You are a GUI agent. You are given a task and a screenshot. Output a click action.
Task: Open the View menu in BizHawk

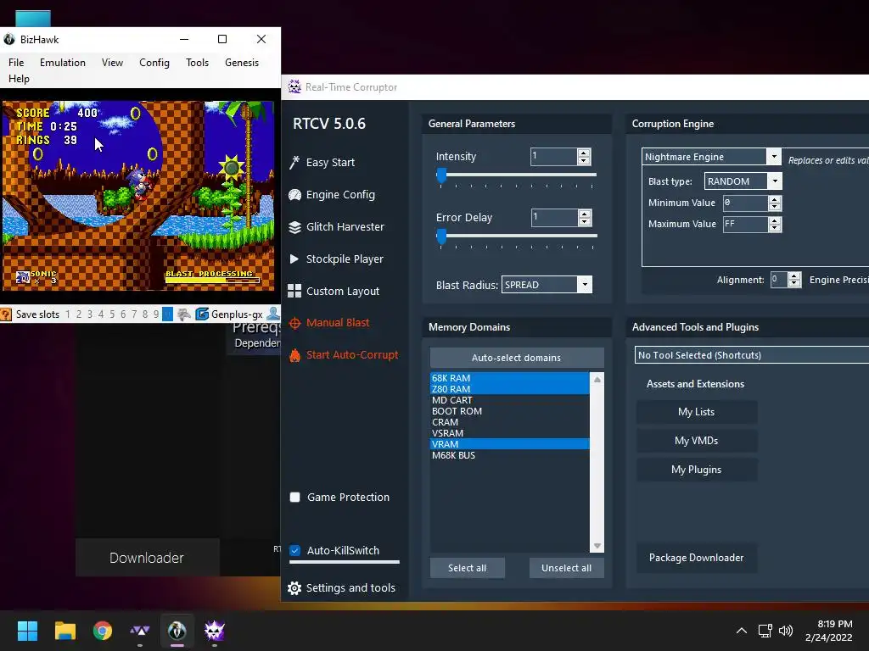click(113, 63)
